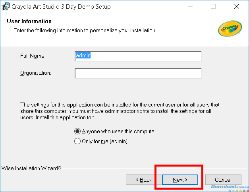249x192 pixels.
Task: Click the 'Full Name:' label
Action: pyautogui.click(x=33, y=56)
